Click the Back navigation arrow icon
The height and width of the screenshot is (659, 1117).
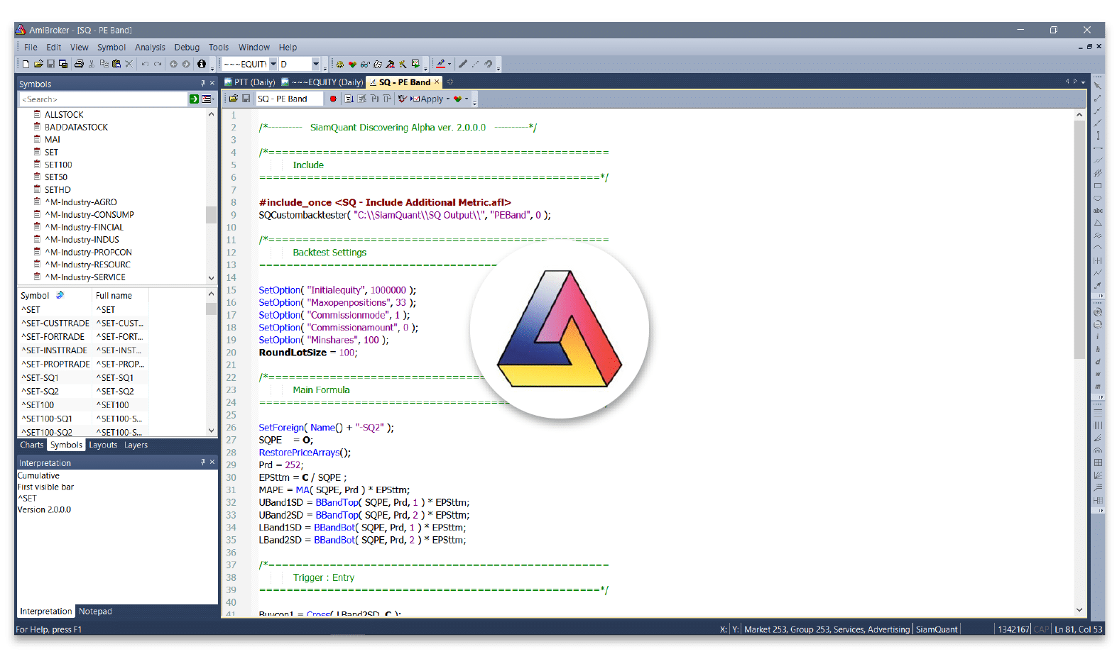[x=173, y=64]
